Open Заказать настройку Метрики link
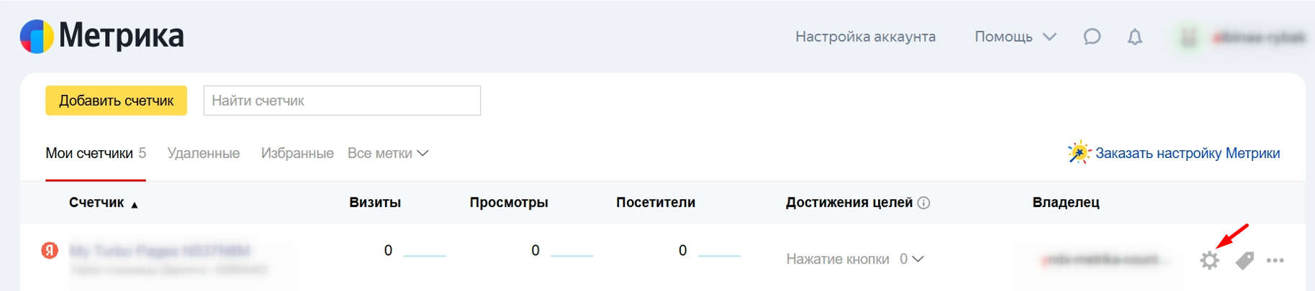Image resolution: width=1315 pixels, height=291 pixels. point(1187,153)
